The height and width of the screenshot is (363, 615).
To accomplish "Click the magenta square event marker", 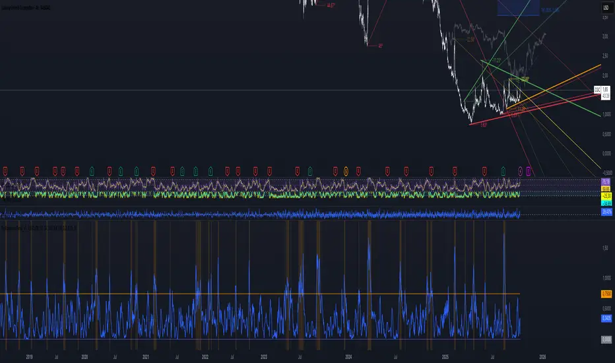I will tap(529, 171).
